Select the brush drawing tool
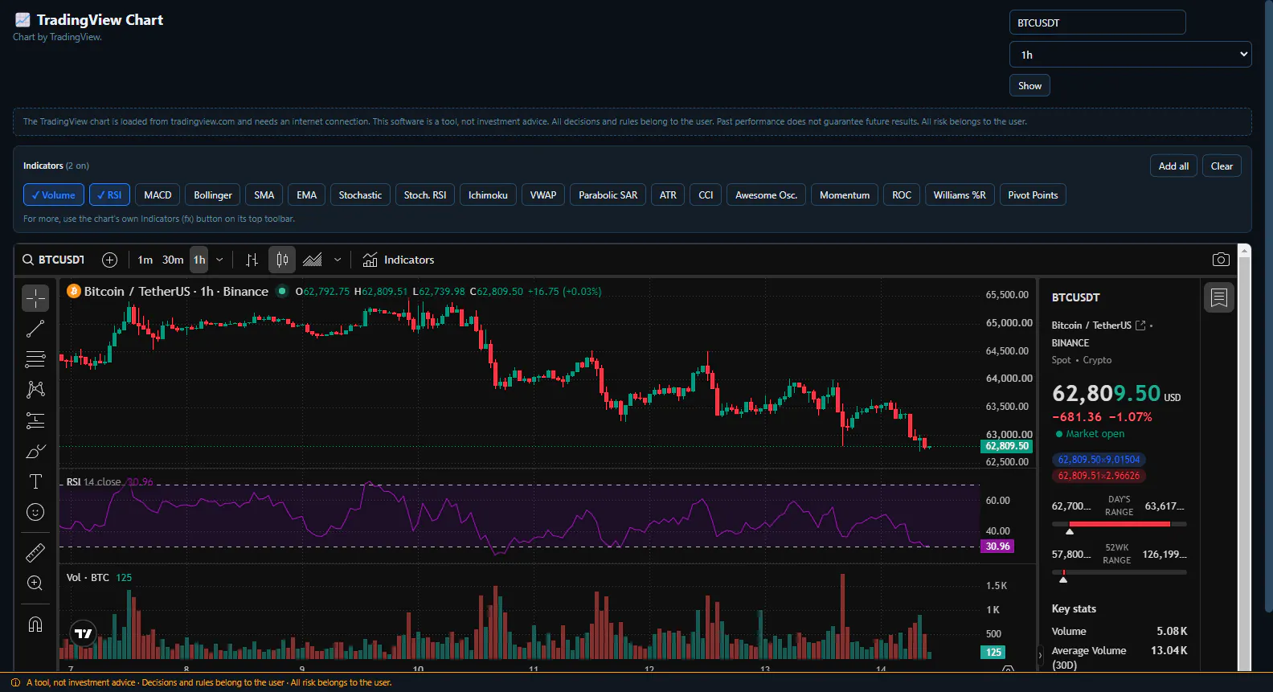The image size is (1273, 692). 35,451
